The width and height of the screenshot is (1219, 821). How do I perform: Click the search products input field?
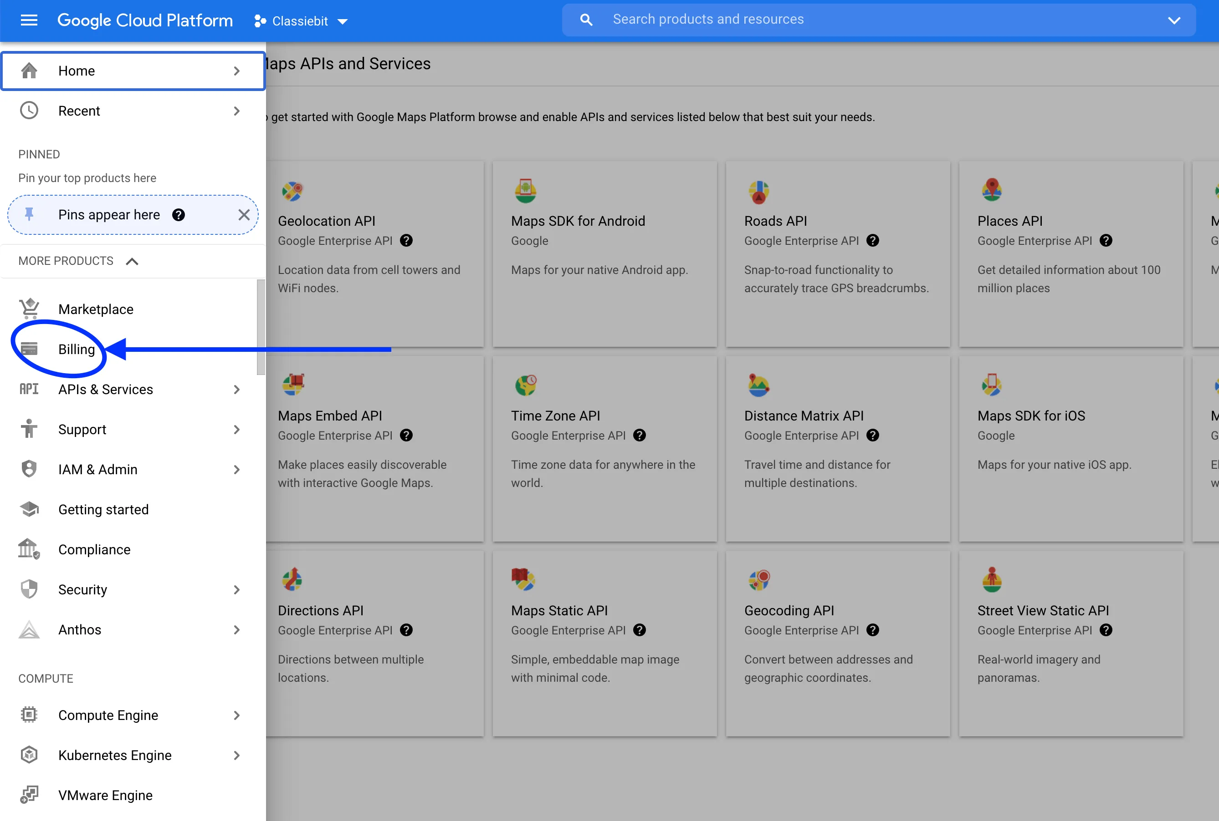click(839, 20)
